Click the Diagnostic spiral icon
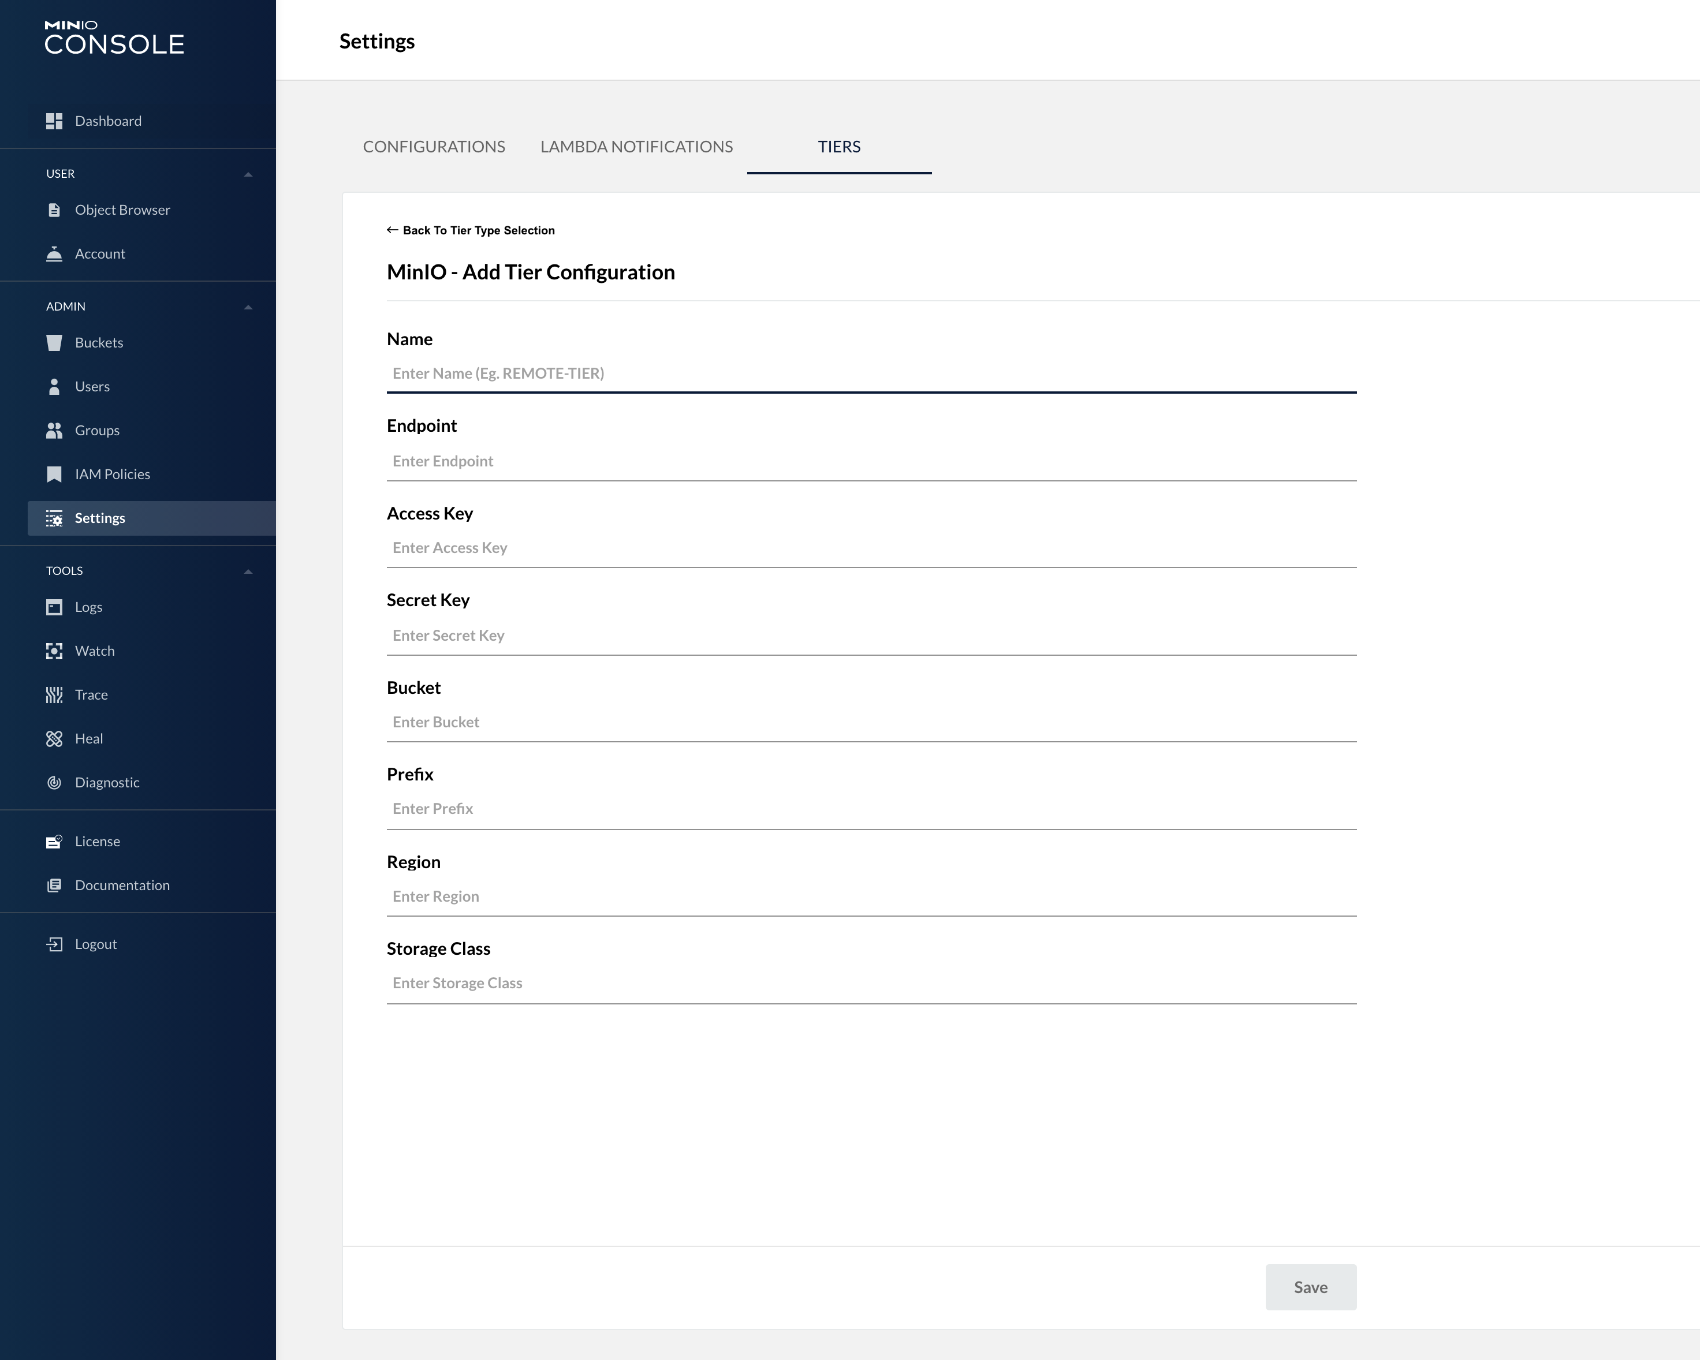1700x1360 pixels. pos(54,782)
